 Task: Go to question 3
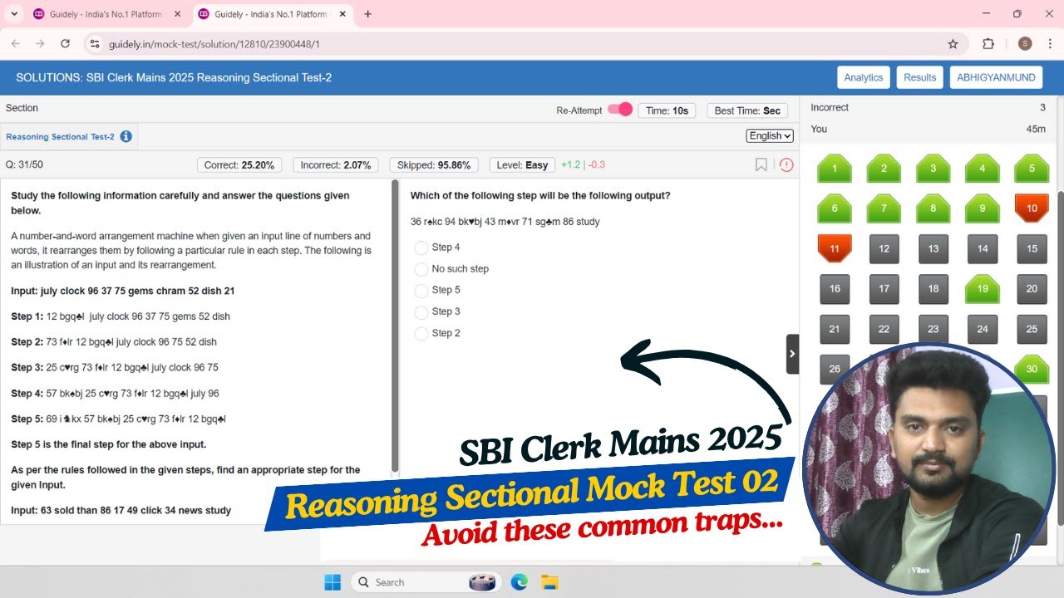tap(933, 169)
